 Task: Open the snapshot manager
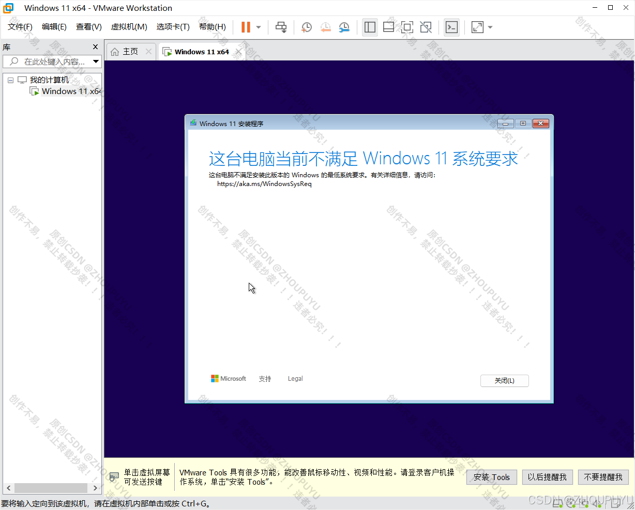point(344,27)
